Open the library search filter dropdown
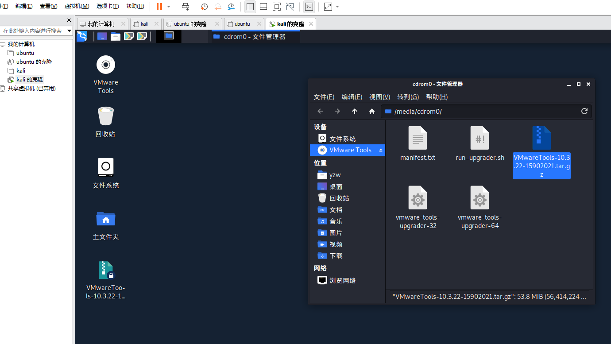The height and width of the screenshot is (344, 611). (70, 31)
